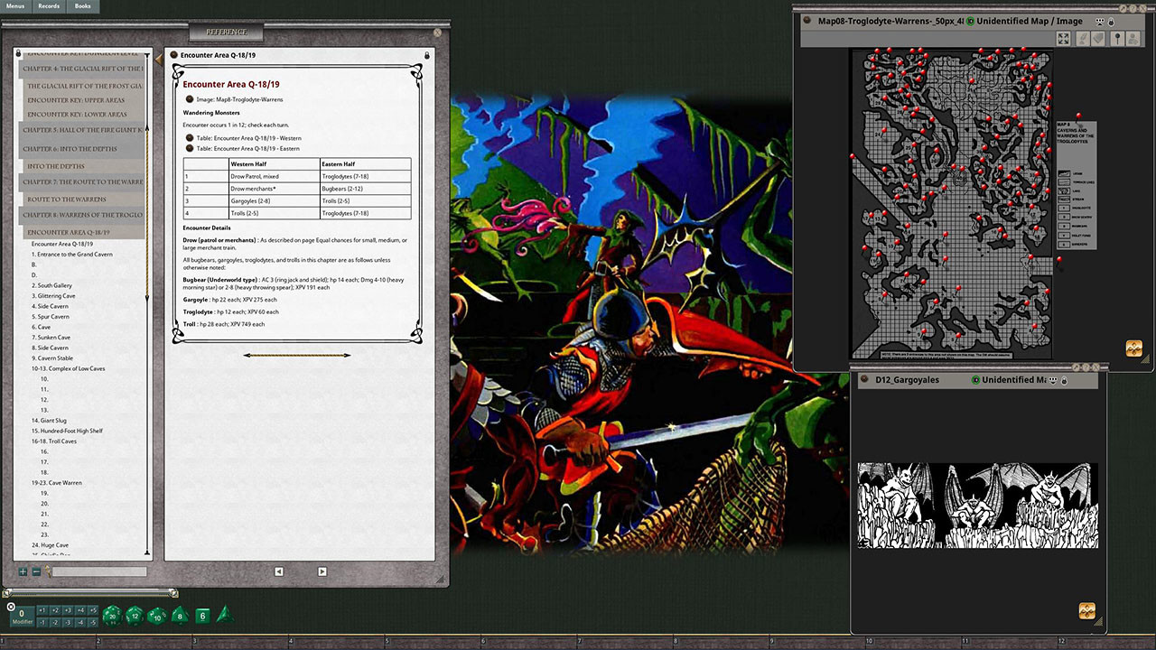Switch to the Books tab at top left
The image size is (1156, 650).
(82, 5)
